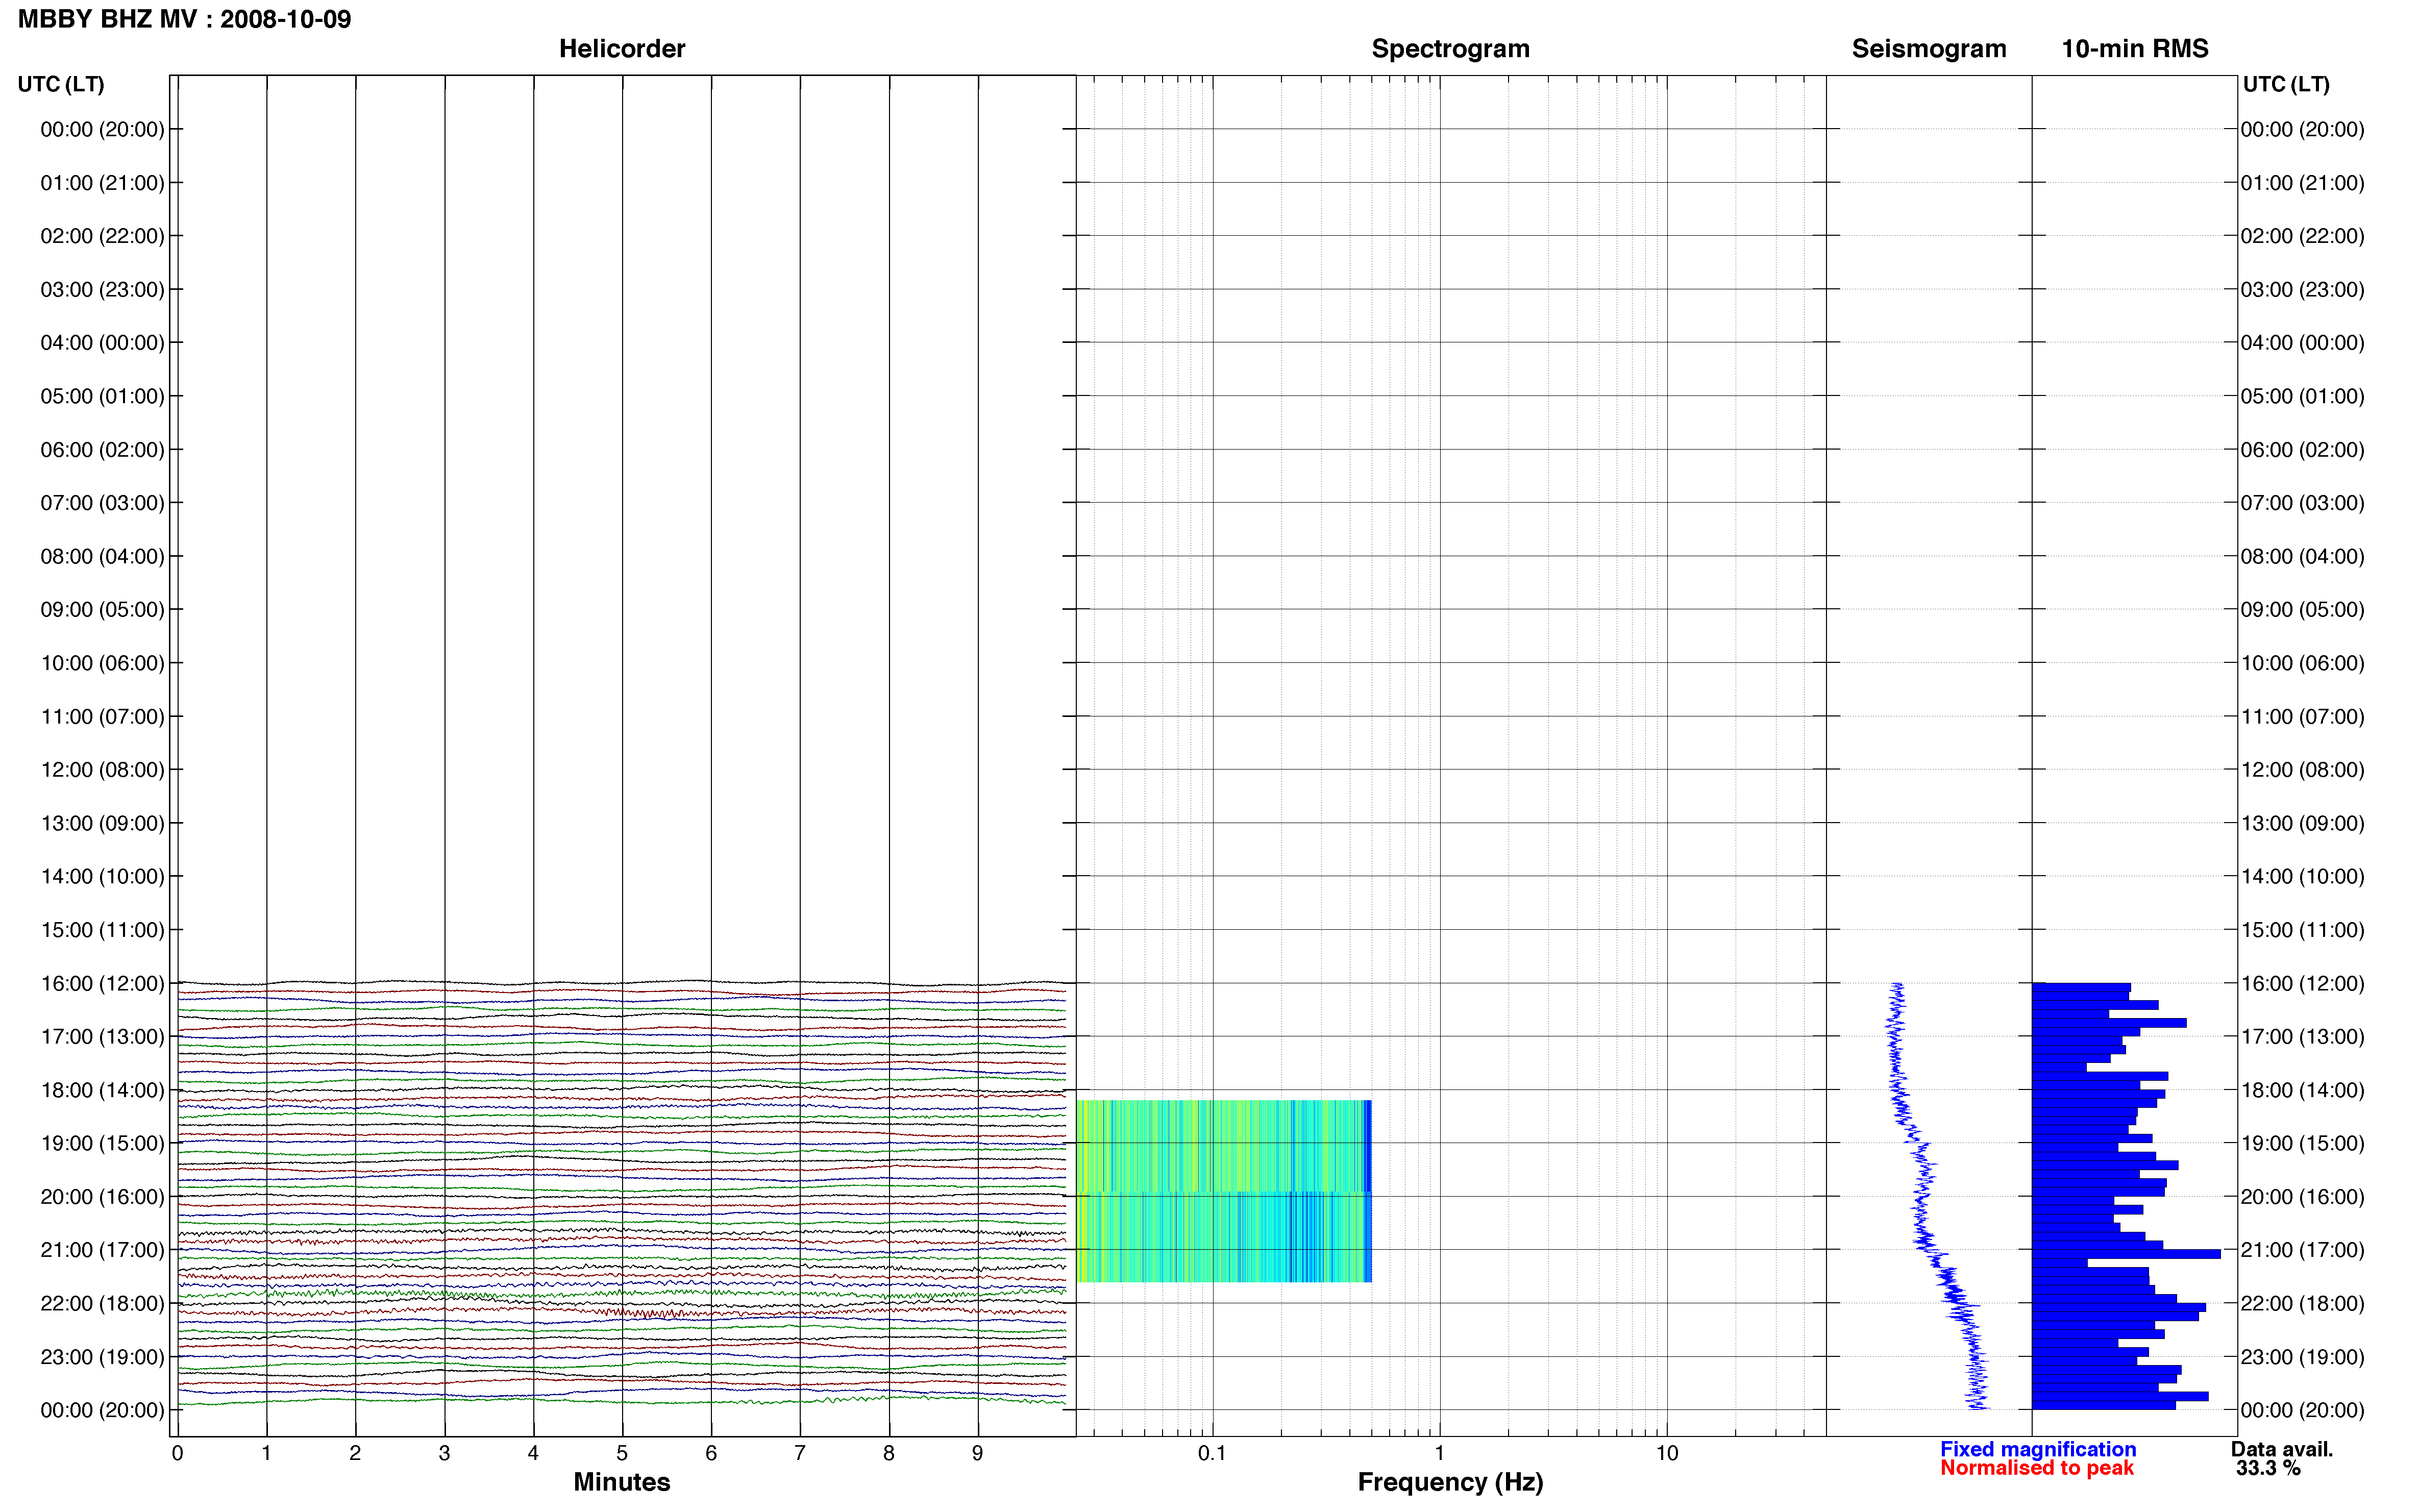Select left time label '12:00 (08:00)'
This screenshot has width=2419, height=1512.
(x=102, y=770)
